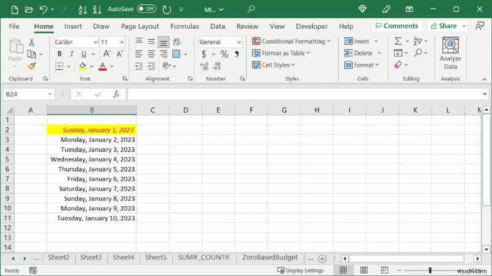This screenshot has width=492, height=276.
Task: Toggle Bold formatting
Action: pos(59,54)
